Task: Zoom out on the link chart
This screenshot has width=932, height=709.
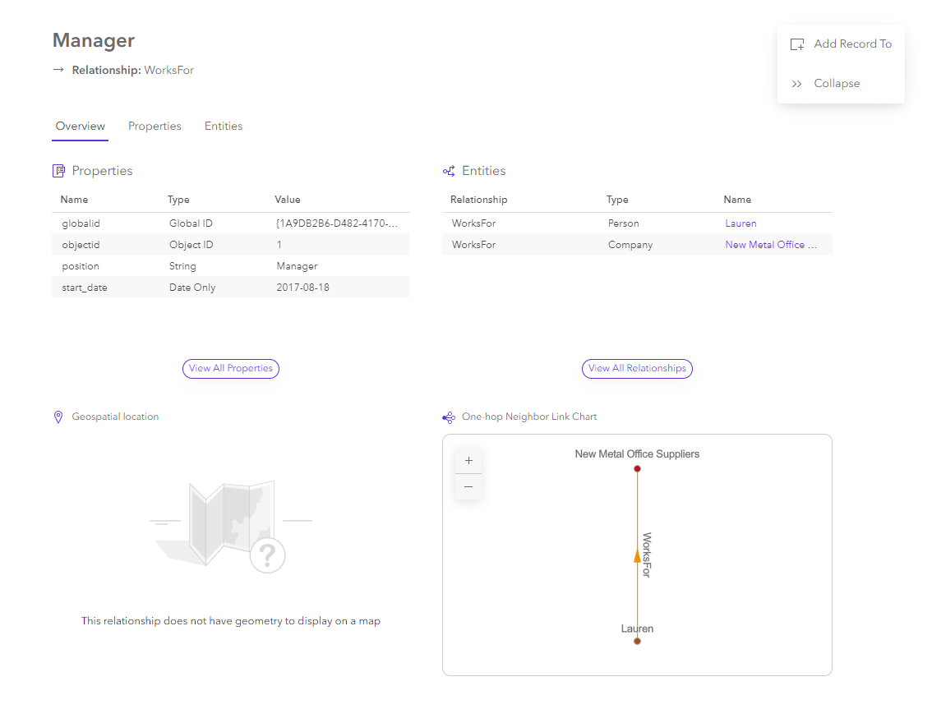Action: [x=468, y=486]
